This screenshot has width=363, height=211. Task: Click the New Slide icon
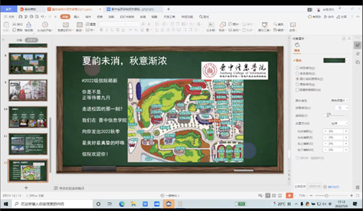(x=66, y=25)
